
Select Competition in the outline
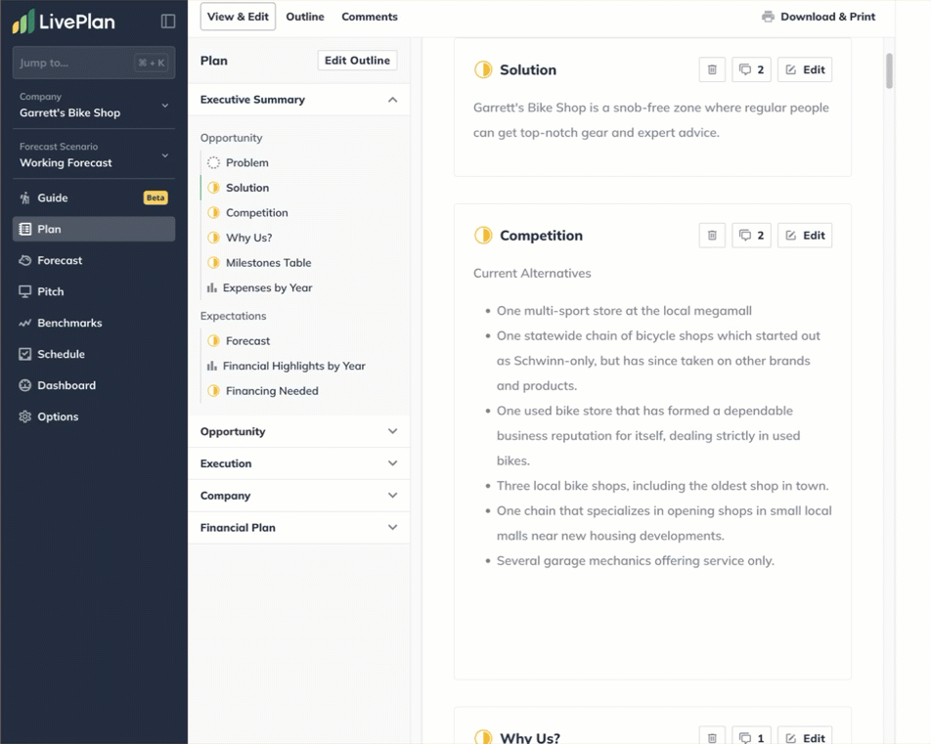tap(256, 212)
